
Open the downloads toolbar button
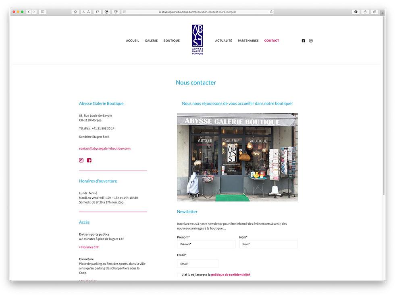(x=355, y=12)
